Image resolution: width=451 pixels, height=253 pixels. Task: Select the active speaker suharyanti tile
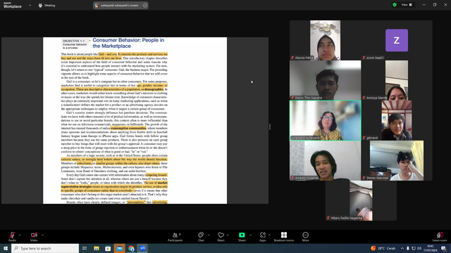[326, 120]
